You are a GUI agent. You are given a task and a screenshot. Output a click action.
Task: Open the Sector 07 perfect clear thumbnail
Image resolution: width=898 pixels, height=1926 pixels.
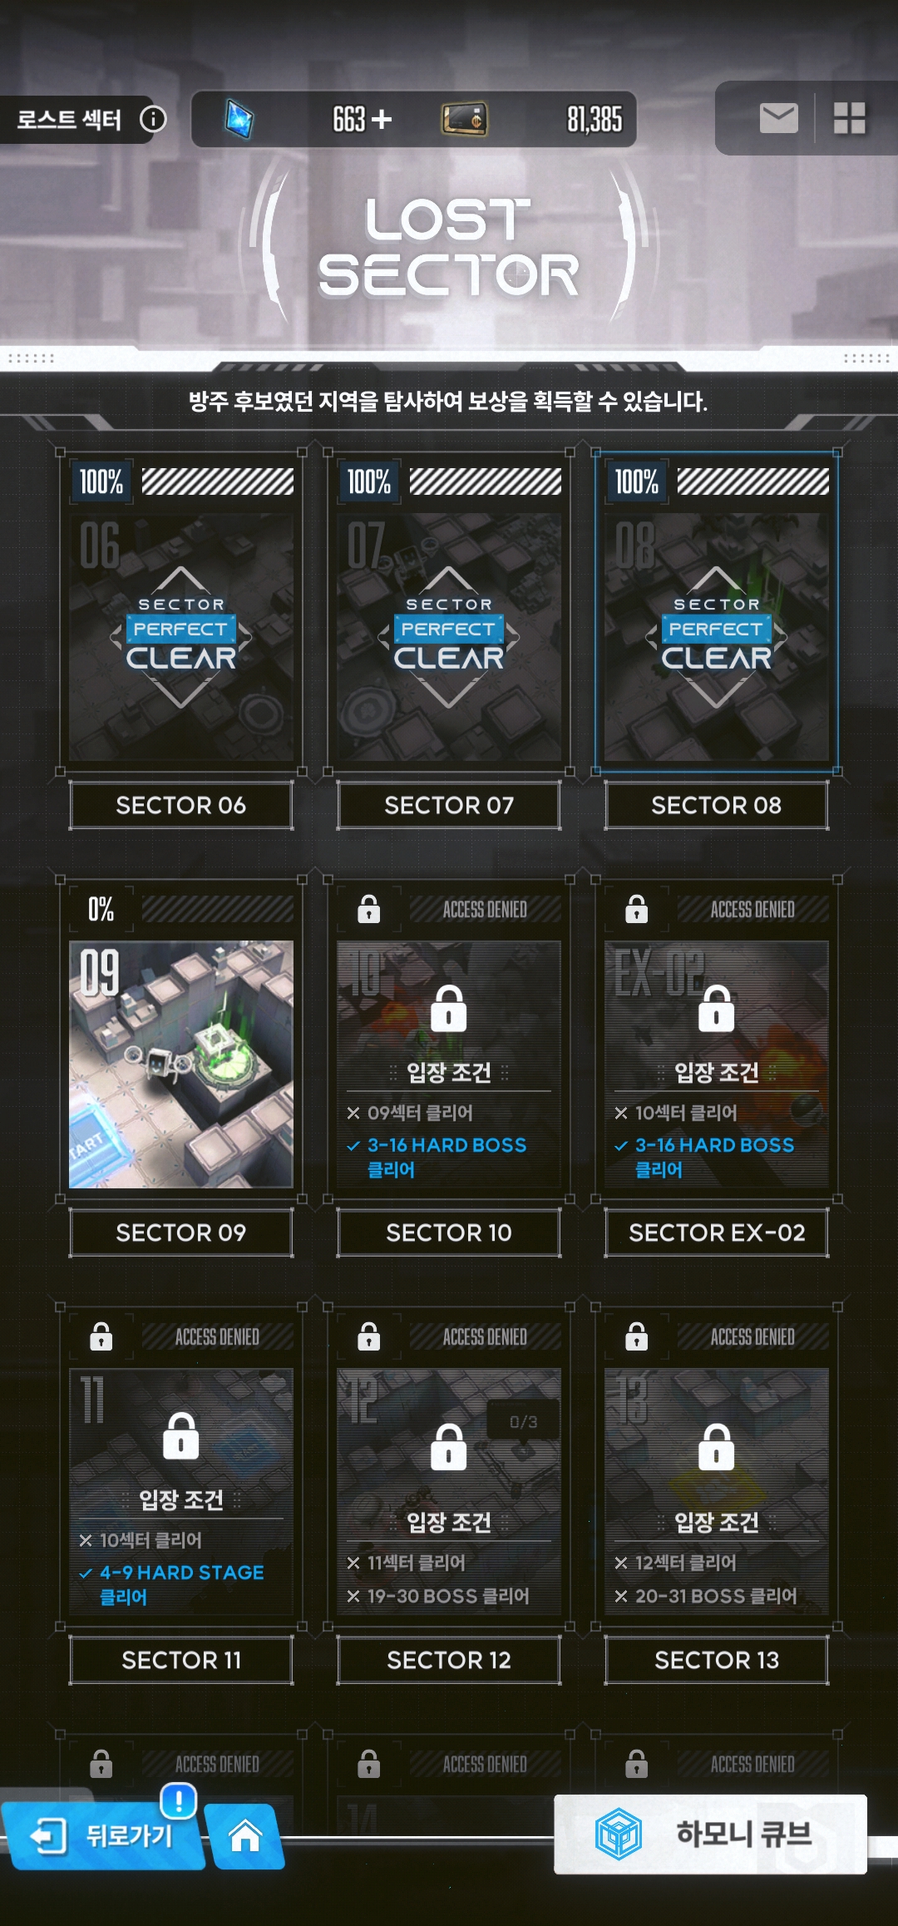(449, 637)
